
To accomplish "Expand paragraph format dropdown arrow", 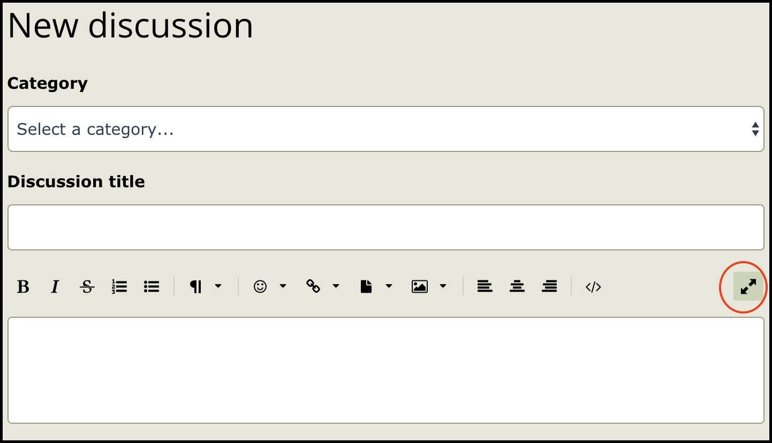I will [218, 287].
